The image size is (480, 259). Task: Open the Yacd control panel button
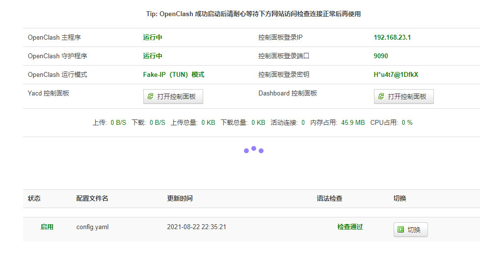[173, 96]
